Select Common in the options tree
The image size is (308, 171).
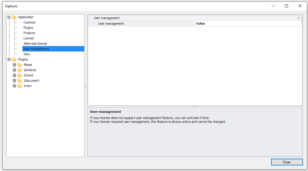30,22
